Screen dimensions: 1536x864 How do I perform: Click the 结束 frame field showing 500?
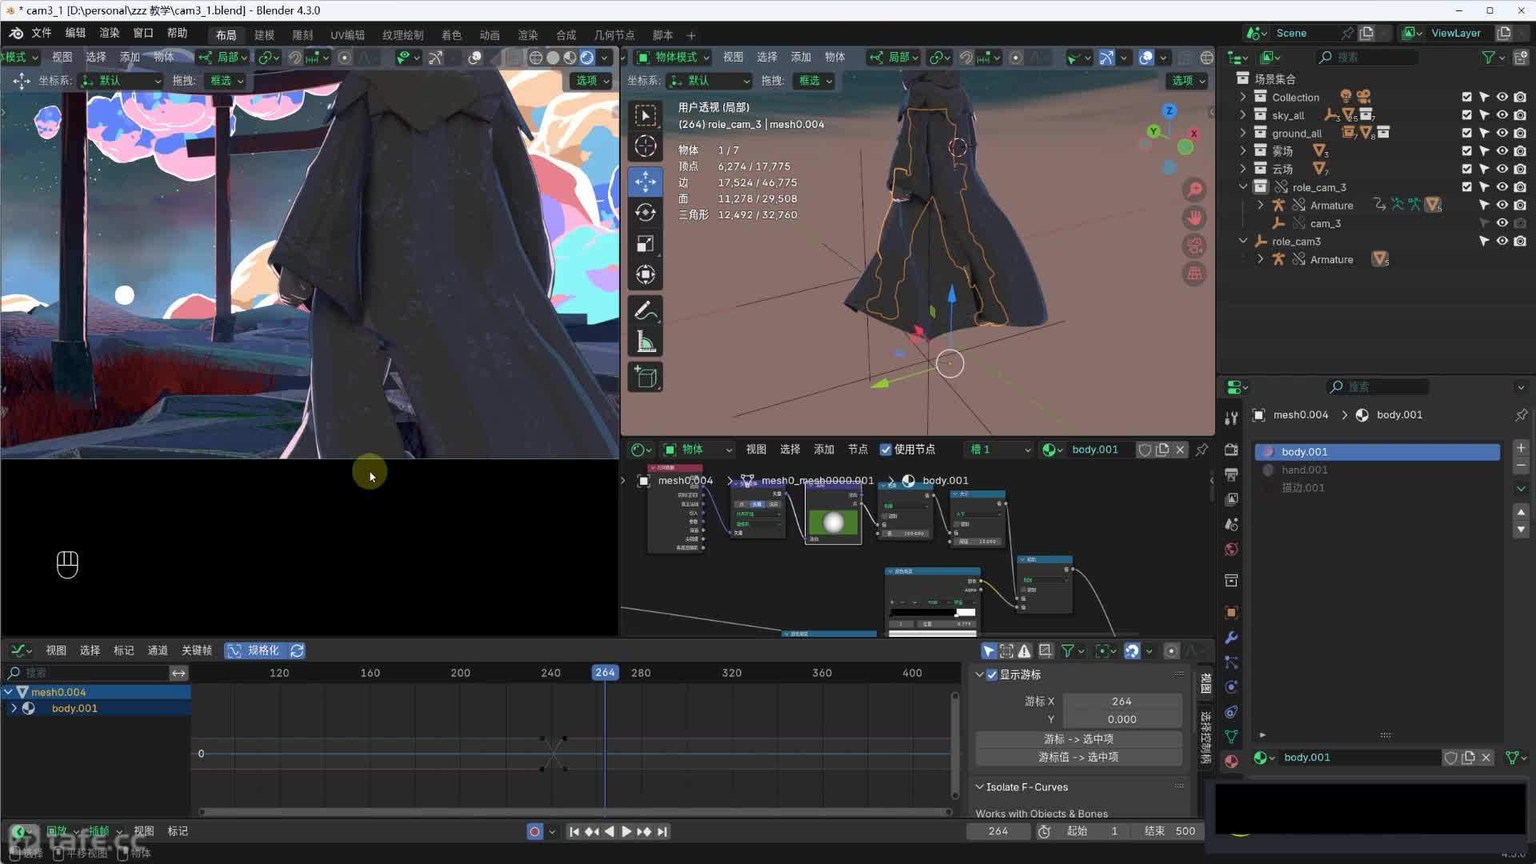click(1171, 831)
